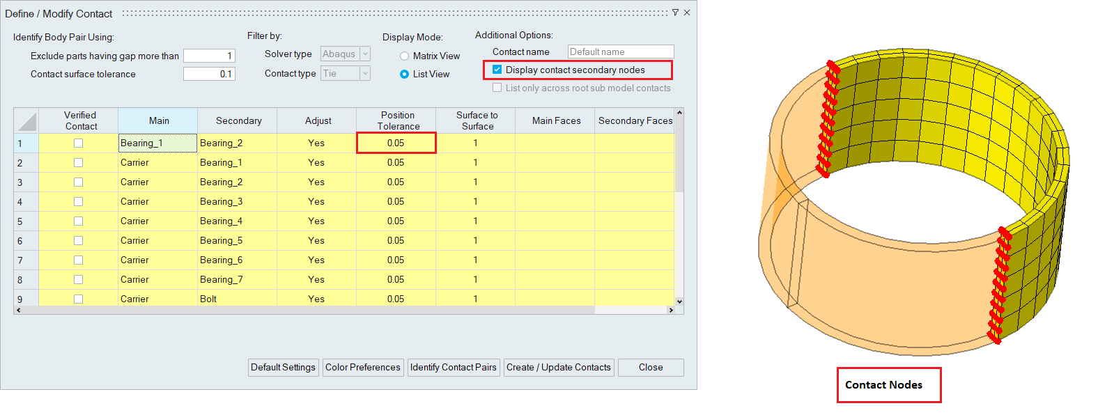Open the Solver type Abaqus dropdown

tap(365, 54)
